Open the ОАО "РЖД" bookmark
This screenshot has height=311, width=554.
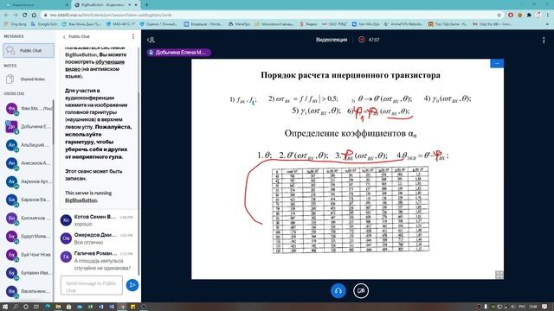tap(334, 24)
